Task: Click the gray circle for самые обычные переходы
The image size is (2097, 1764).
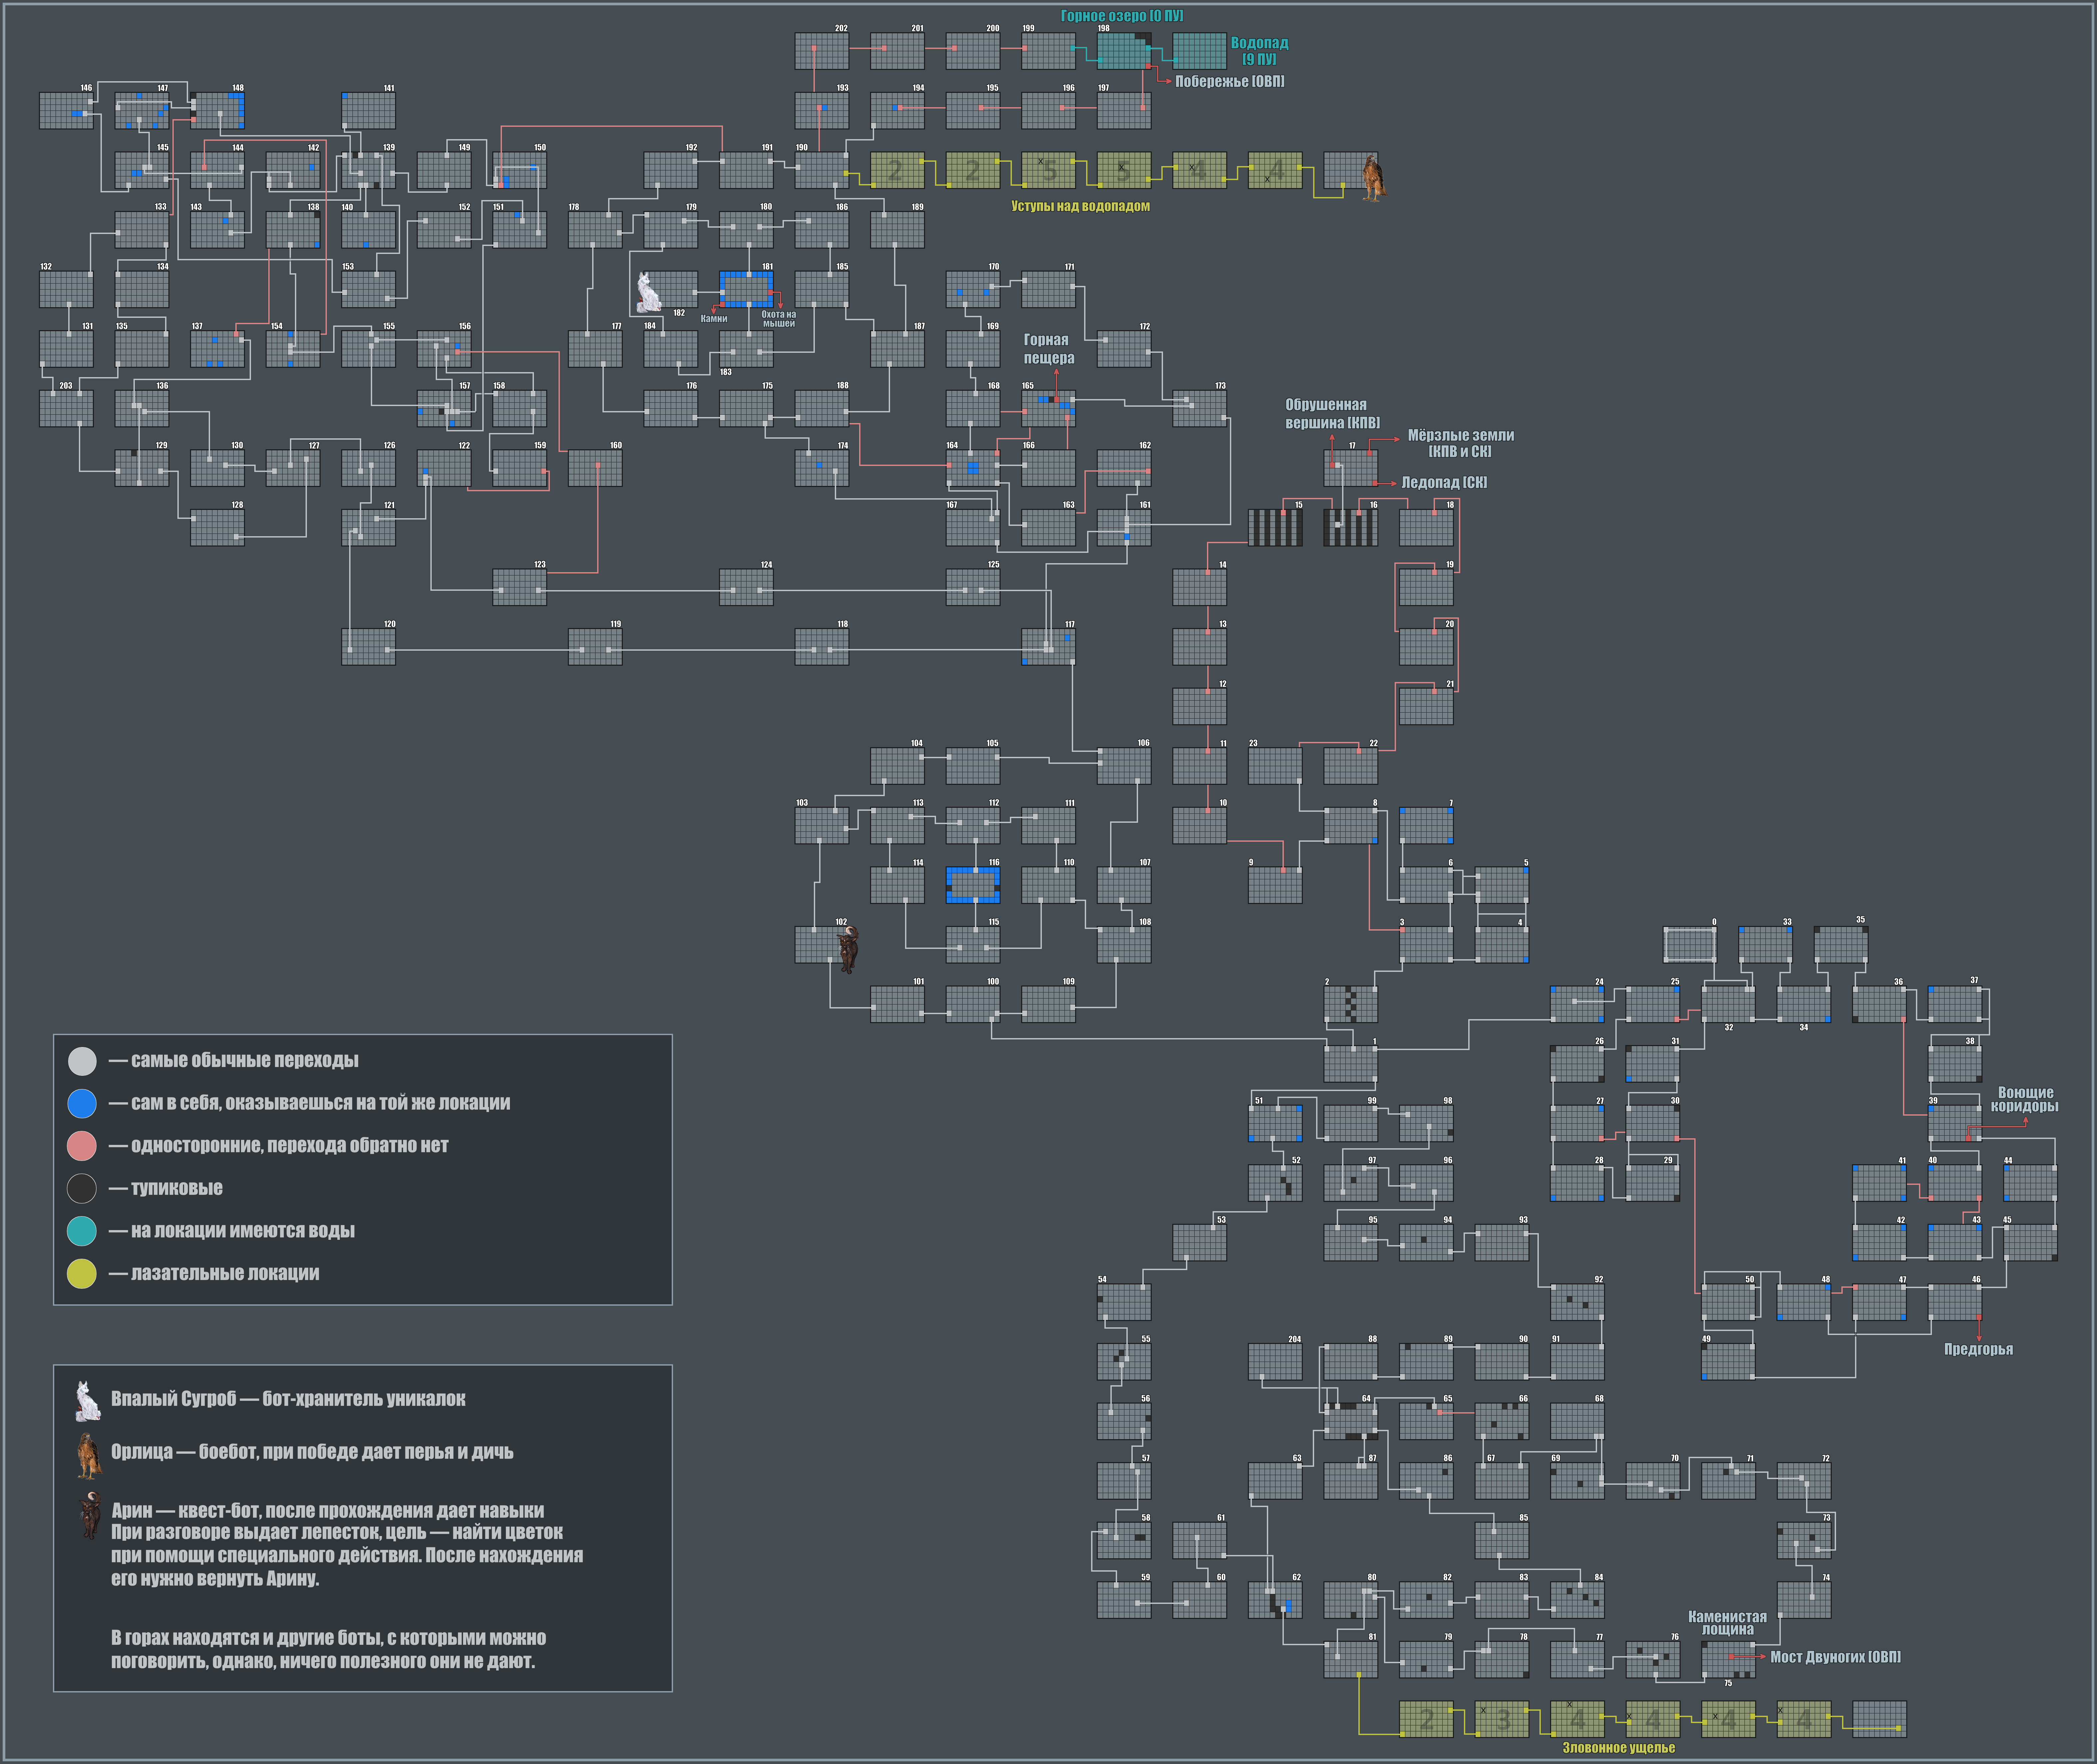Action: pyautogui.click(x=82, y=1061)
